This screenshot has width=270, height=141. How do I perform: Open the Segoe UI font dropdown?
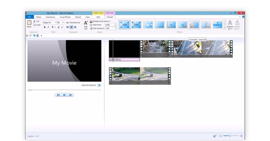click(x=50, y=23)
